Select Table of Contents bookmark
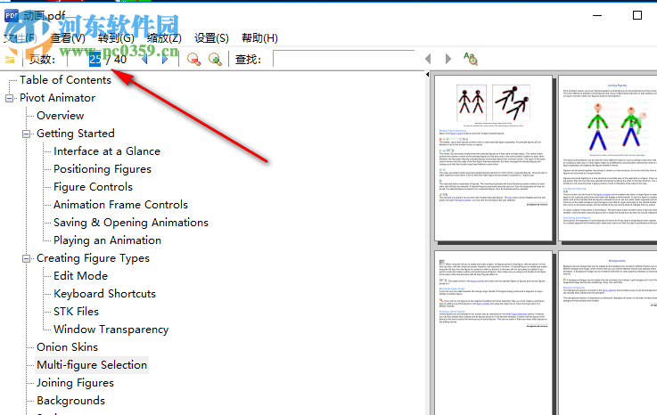657x415 pixels. (65, 80)
